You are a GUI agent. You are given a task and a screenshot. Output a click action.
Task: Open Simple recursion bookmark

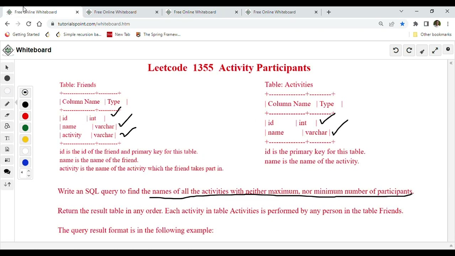[x=79, y=34]
